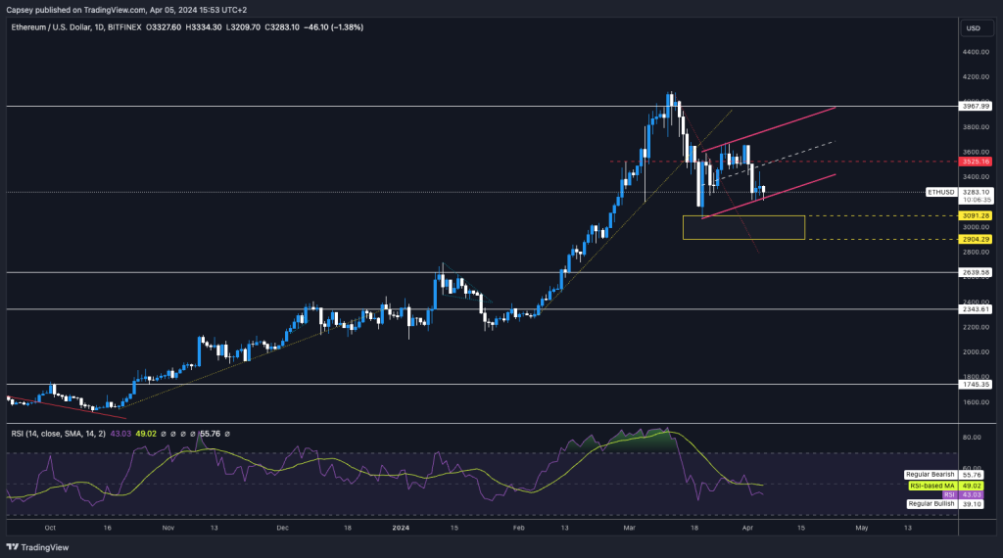Select the 3967.99 horizontal line price label
Image resolution: width=1003 pixels, height=558 pixels.
[x=977, y=106]
